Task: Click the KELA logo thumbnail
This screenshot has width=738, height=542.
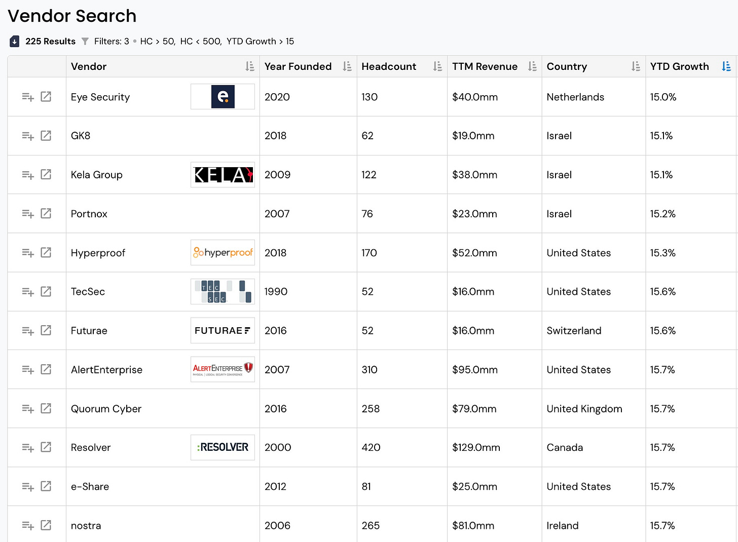Action: point(223,175)
